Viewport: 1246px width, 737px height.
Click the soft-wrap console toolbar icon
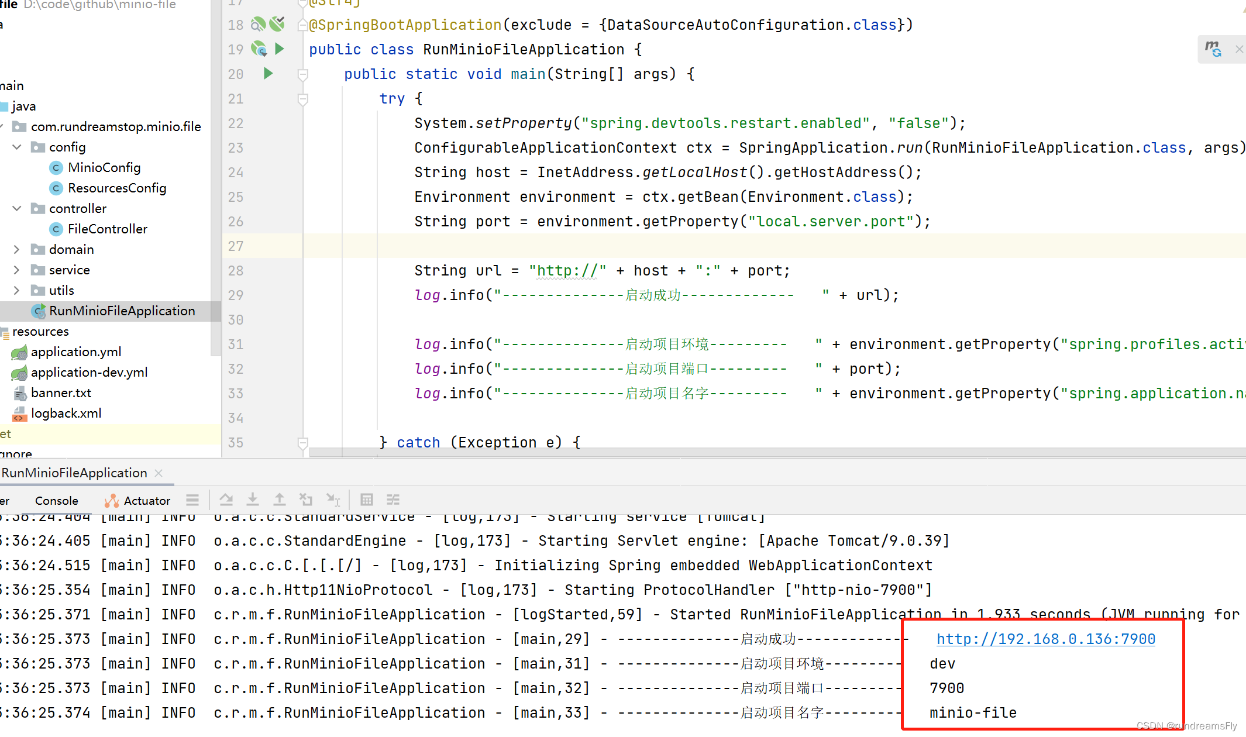[226, 500]
